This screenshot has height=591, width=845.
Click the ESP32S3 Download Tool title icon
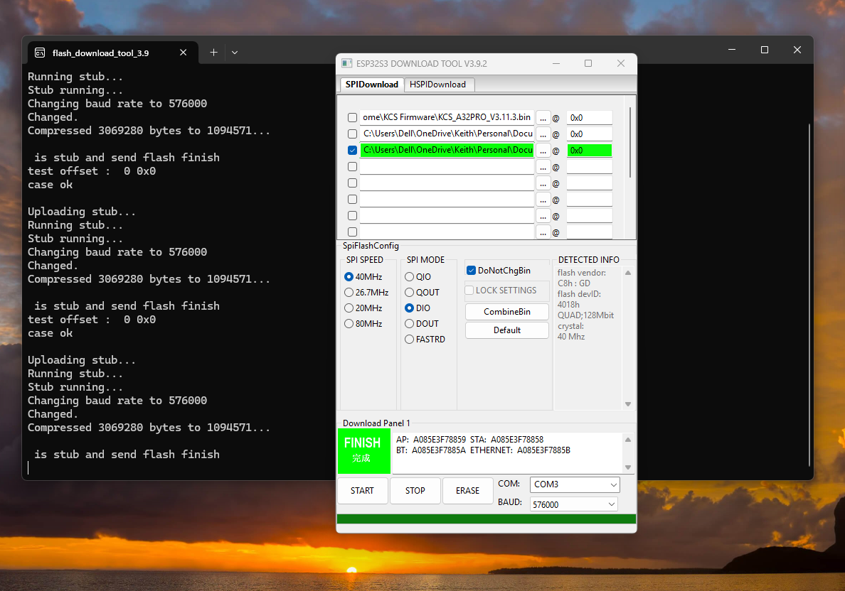(347, 63)
